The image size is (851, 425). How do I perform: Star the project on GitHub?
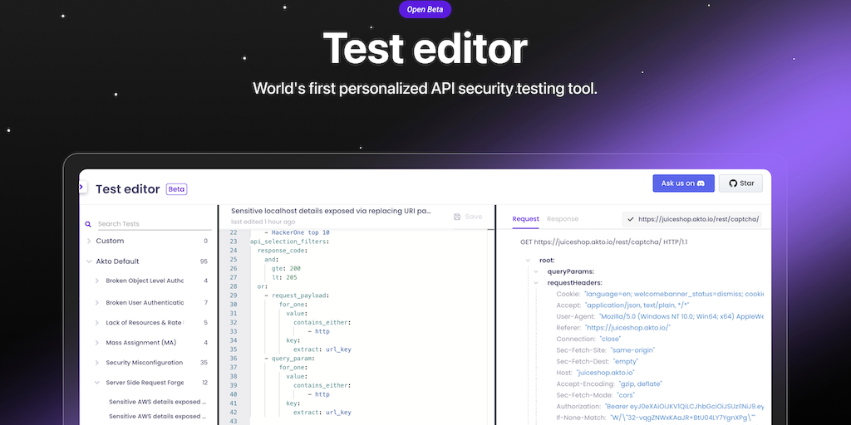[x=740, y=183]
